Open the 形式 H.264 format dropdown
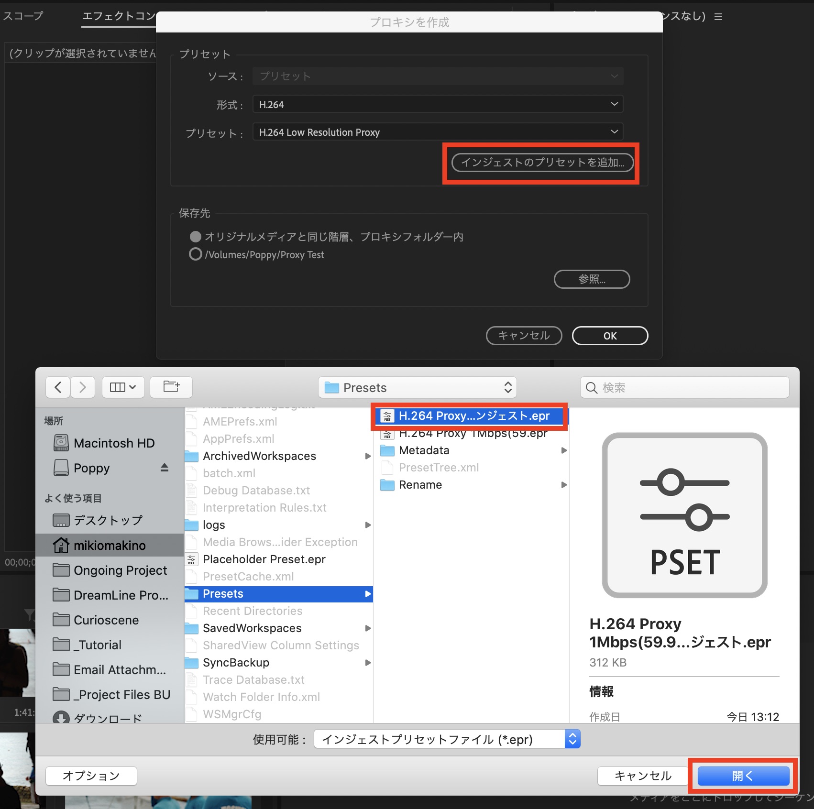 (438, 104)
